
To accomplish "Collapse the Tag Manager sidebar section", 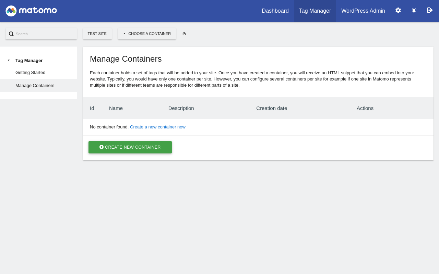I will [9, 60].
